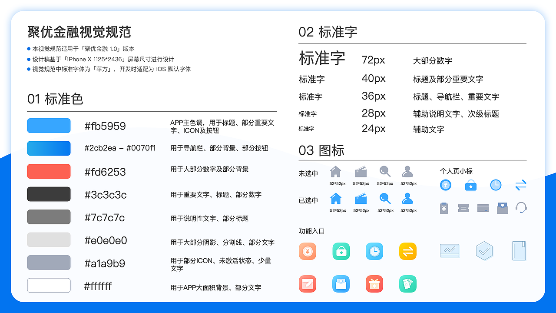556x313 pixels.
Task: Pick the dark #3c3c3c swatch
Action: (x=49, y=194)
